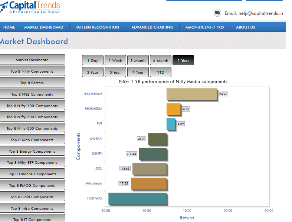Screen dimensions: 292x222
Task: Click the SUNTV dark green bar
Action: coord(153,154)
